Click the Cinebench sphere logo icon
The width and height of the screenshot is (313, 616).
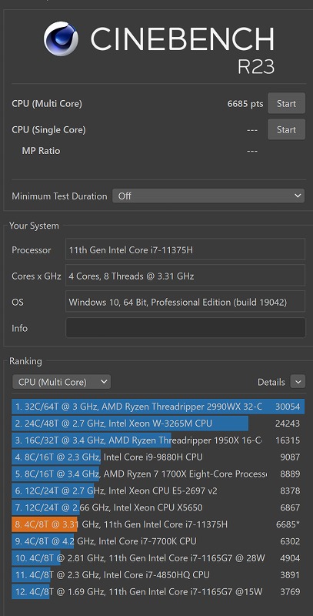[61, 39]
